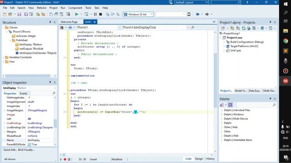Select redOutput: TRichEdit in Structure tree
This screenshot has width=291, height=163.
pos(31,48)
